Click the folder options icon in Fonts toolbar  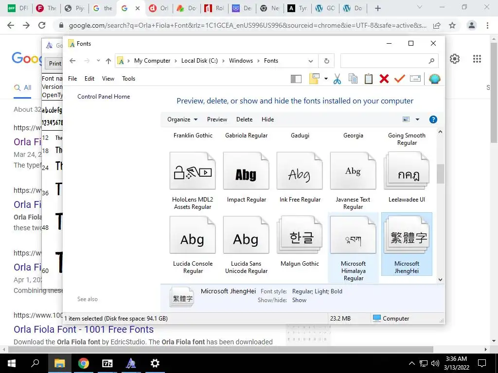314,79
